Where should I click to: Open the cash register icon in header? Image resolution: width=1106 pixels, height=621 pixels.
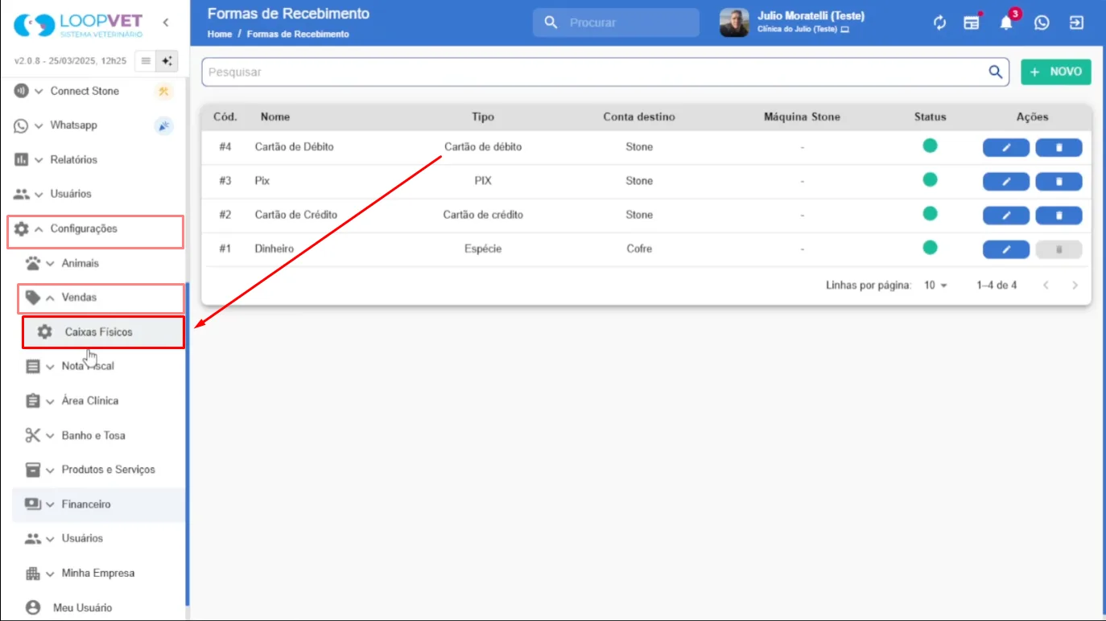tap(972, 23)
